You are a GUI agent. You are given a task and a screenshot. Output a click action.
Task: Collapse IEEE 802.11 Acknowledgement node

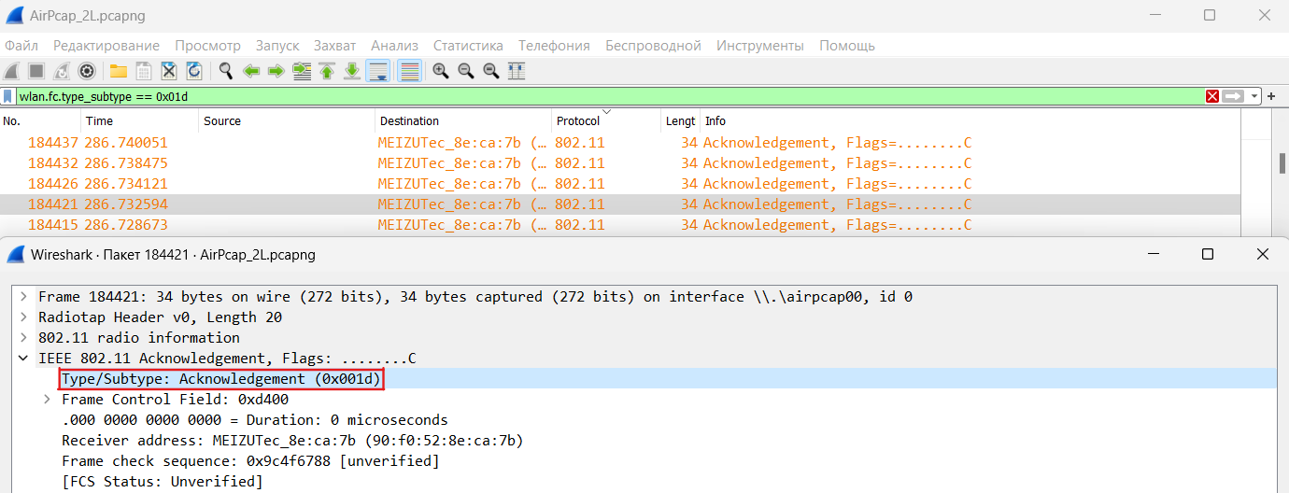[23, 359]
